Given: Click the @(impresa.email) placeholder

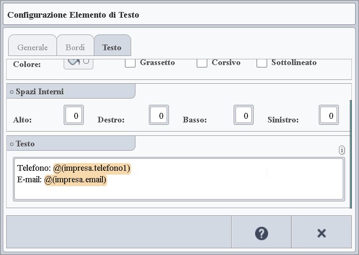Looking at the screenshot, I should [76, 180].
